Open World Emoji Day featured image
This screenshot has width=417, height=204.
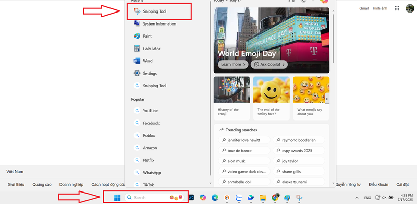(x=272, y=40)
